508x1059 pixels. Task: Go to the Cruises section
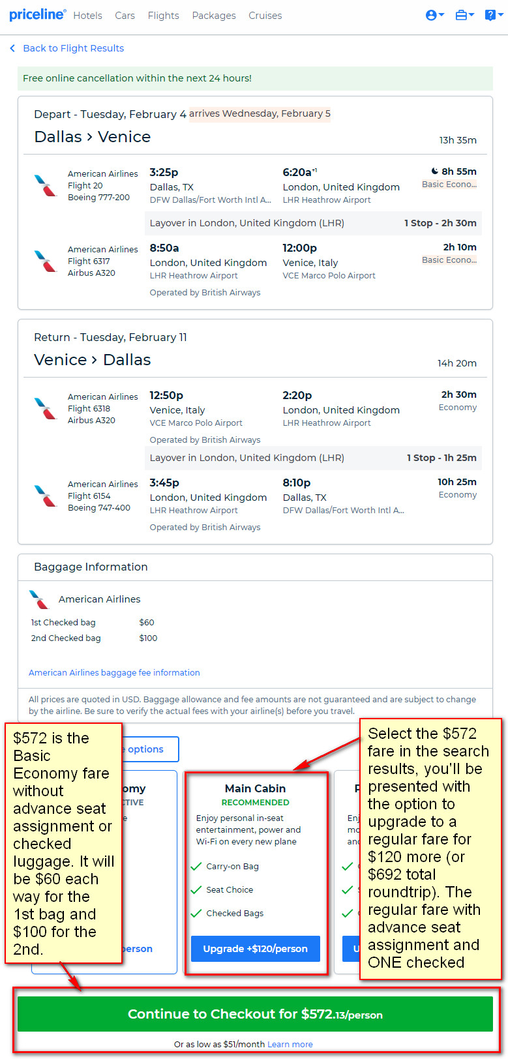[265, 16]
